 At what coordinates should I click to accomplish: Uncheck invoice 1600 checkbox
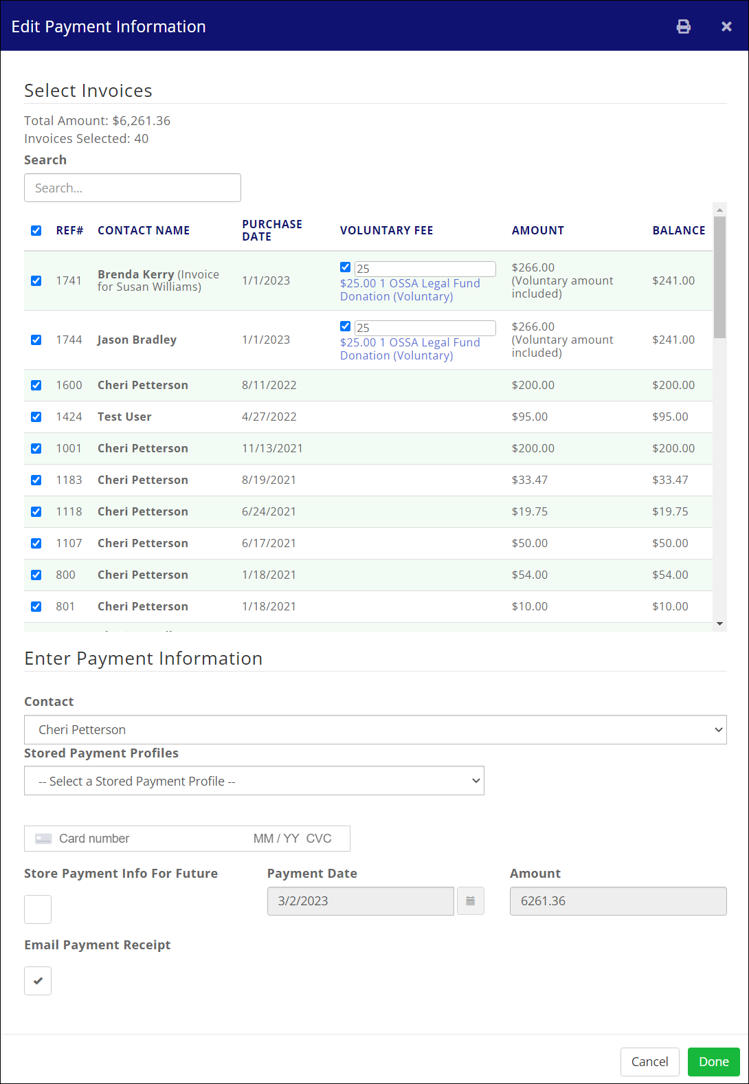pos(36,385)
